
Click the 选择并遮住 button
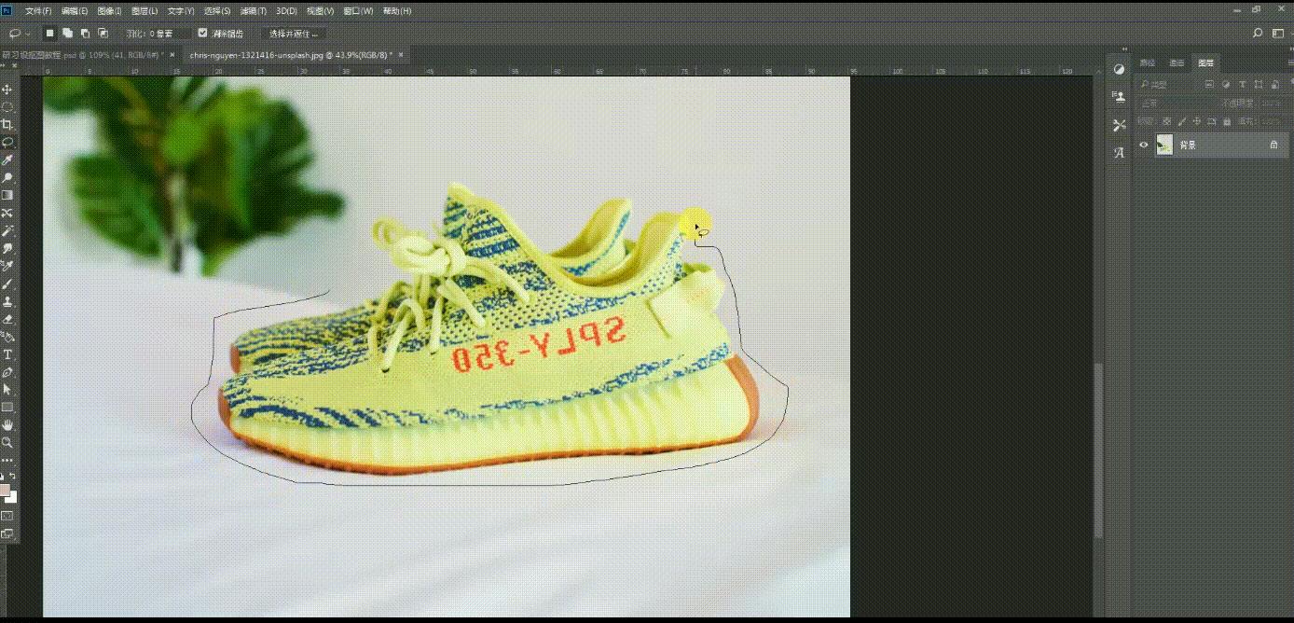click(293, 33)
